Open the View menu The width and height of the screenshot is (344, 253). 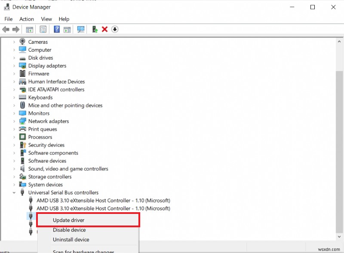tap(46, 19)
